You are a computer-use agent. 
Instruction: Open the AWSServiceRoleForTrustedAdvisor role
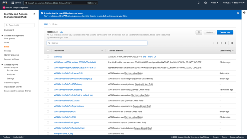[69, 128]
